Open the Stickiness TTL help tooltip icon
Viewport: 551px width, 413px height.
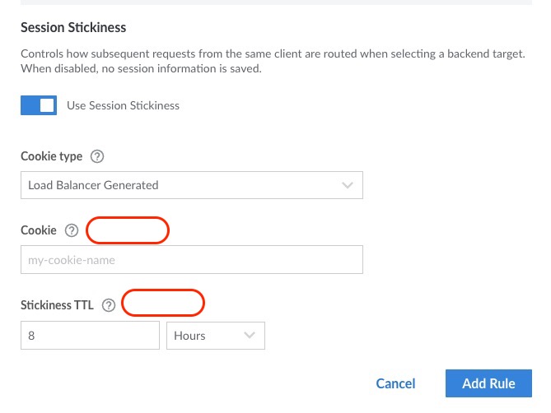[108, 305]
